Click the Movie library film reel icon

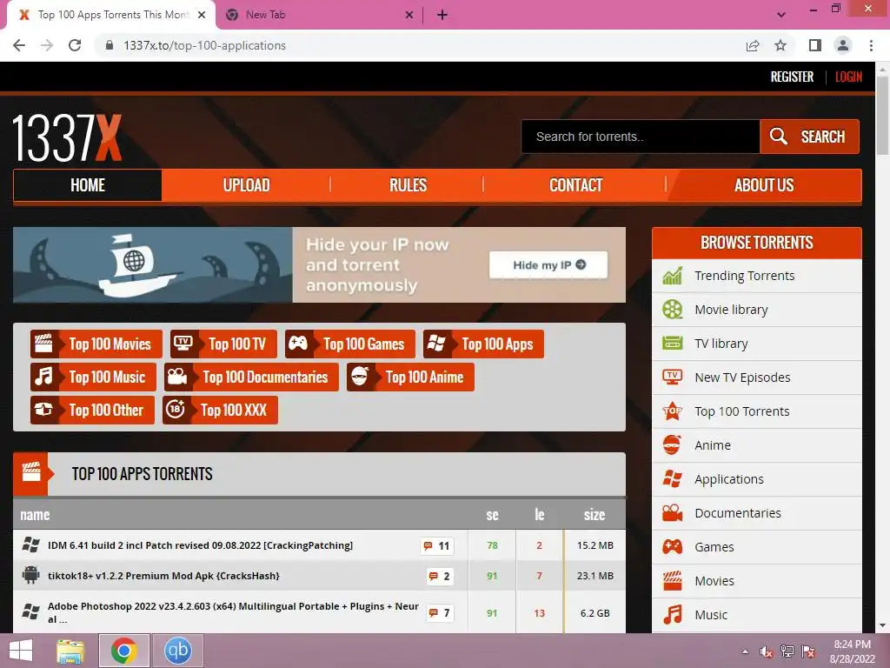click(673, 310)
